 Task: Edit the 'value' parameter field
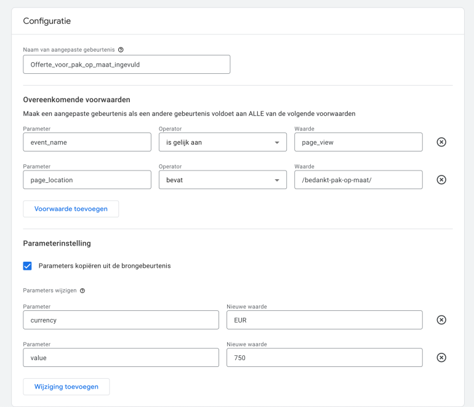[121, 358]
